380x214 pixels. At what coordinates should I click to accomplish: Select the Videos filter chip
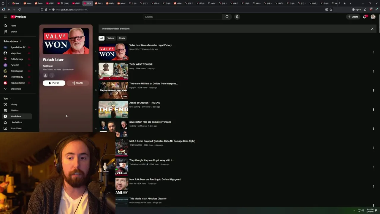[111, 38]
